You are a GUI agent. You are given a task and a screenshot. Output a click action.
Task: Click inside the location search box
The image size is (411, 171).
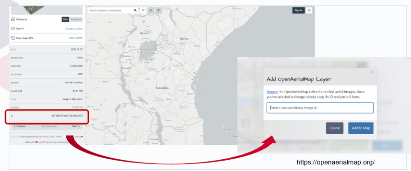click(110, 10)
